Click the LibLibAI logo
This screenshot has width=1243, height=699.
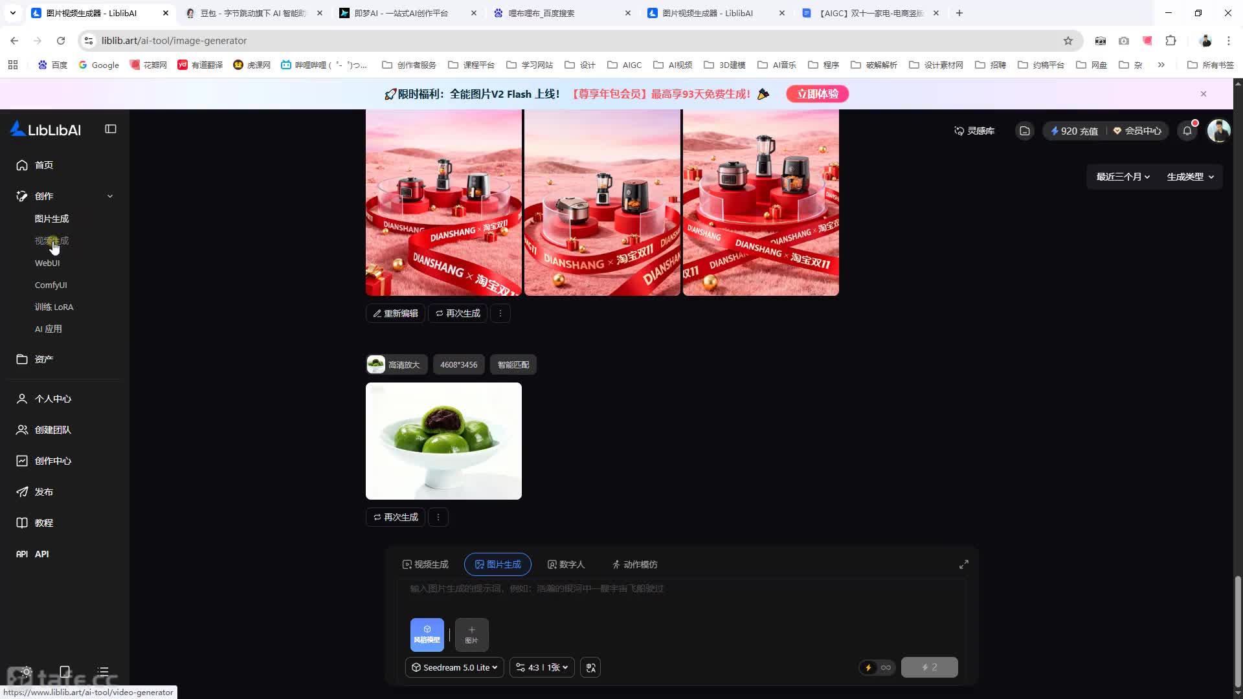tap(45, 129)
